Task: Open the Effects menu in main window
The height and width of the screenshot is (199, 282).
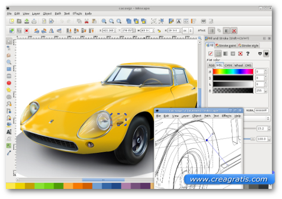Action: click(77, 13)
